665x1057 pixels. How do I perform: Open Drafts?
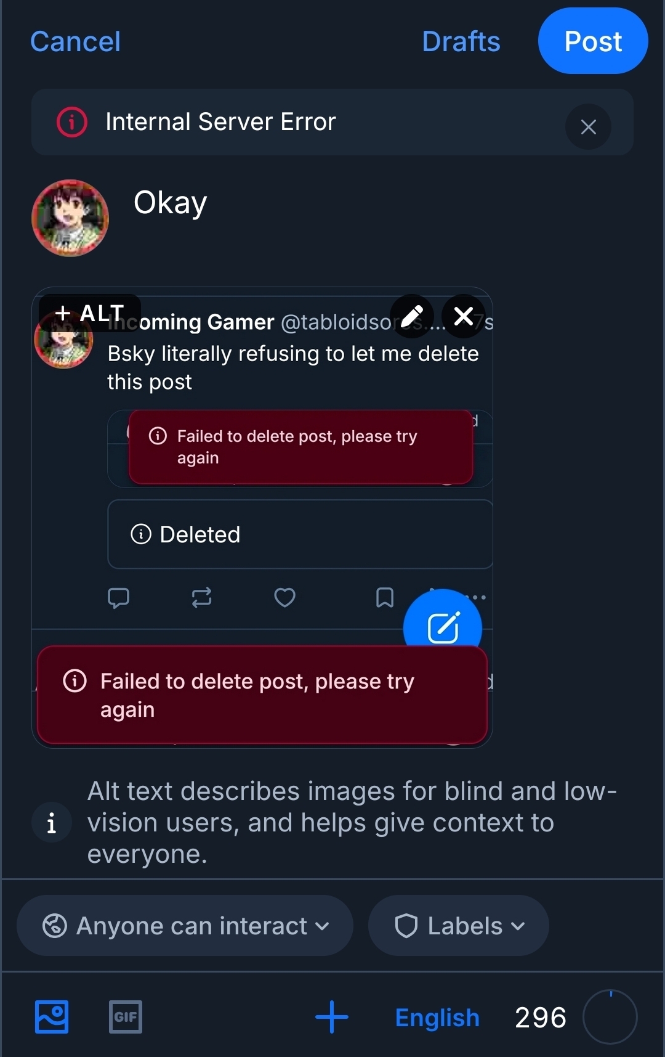[x=461, y=42]
